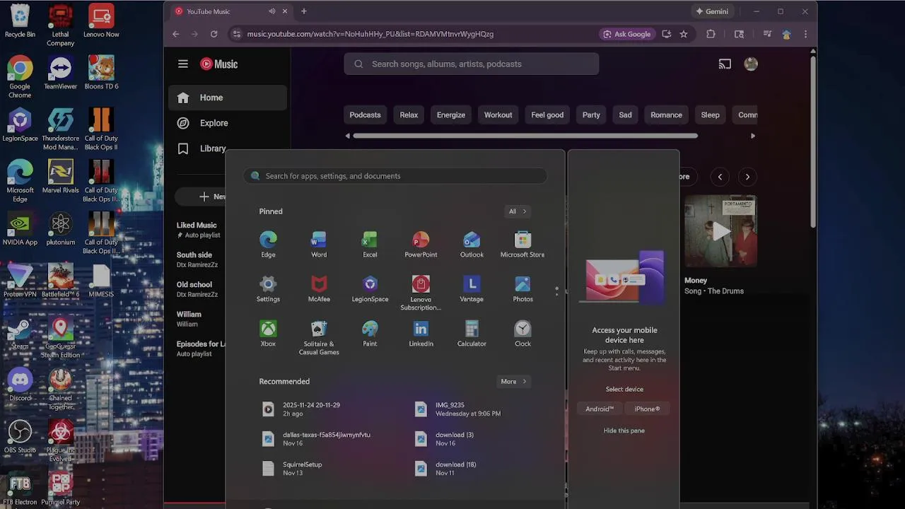Open Recycle Bin on desktop
Image resolution: width=905 pixels, height=509 pixels.
coord(20,21)
